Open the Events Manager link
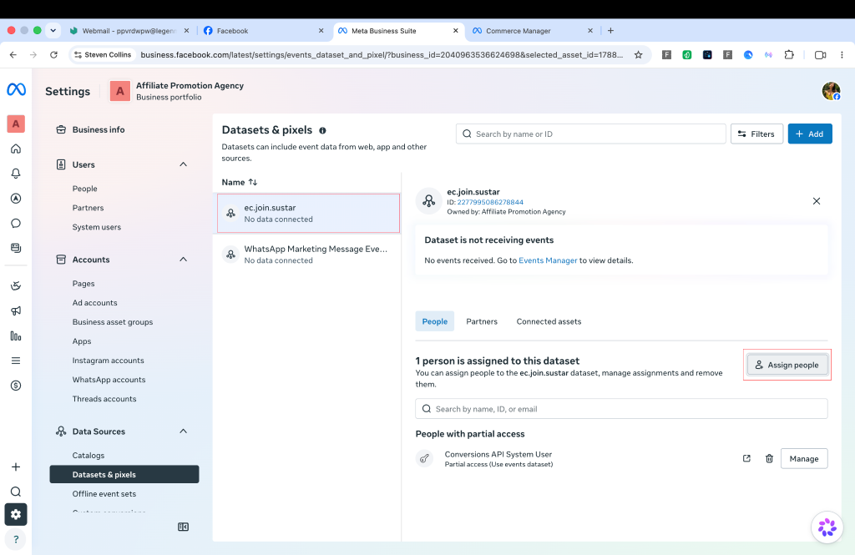Viewport: 855px width, 555px height. [548, 260]
